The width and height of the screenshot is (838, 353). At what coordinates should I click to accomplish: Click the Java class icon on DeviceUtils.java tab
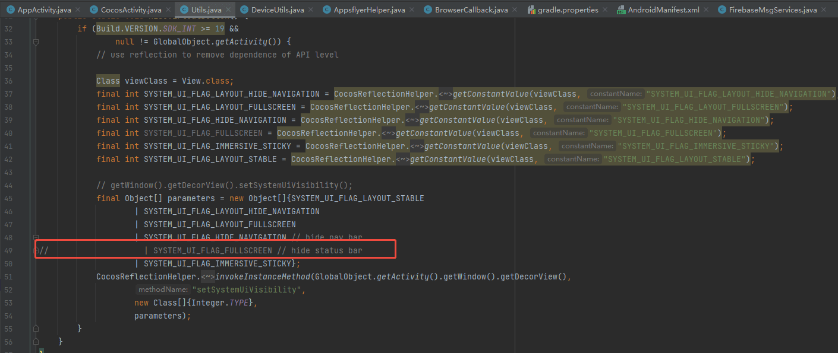tap(245, 10)
